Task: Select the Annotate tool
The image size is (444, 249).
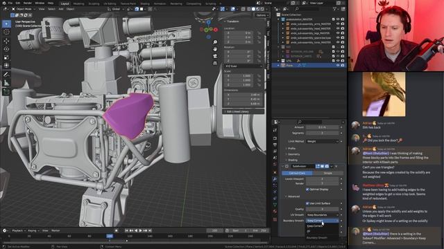Action: coord(6,74)
